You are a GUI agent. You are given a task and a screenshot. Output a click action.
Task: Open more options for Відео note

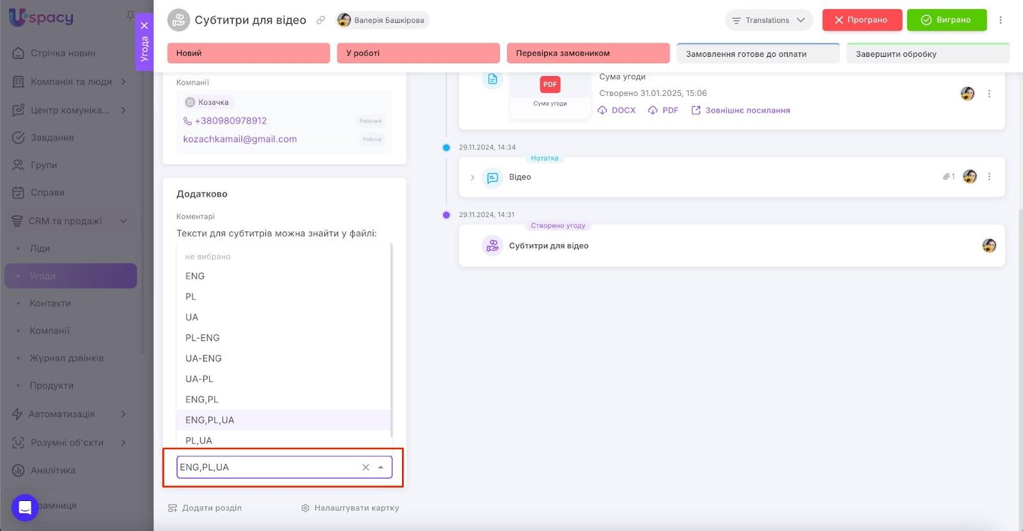point(989,177)
